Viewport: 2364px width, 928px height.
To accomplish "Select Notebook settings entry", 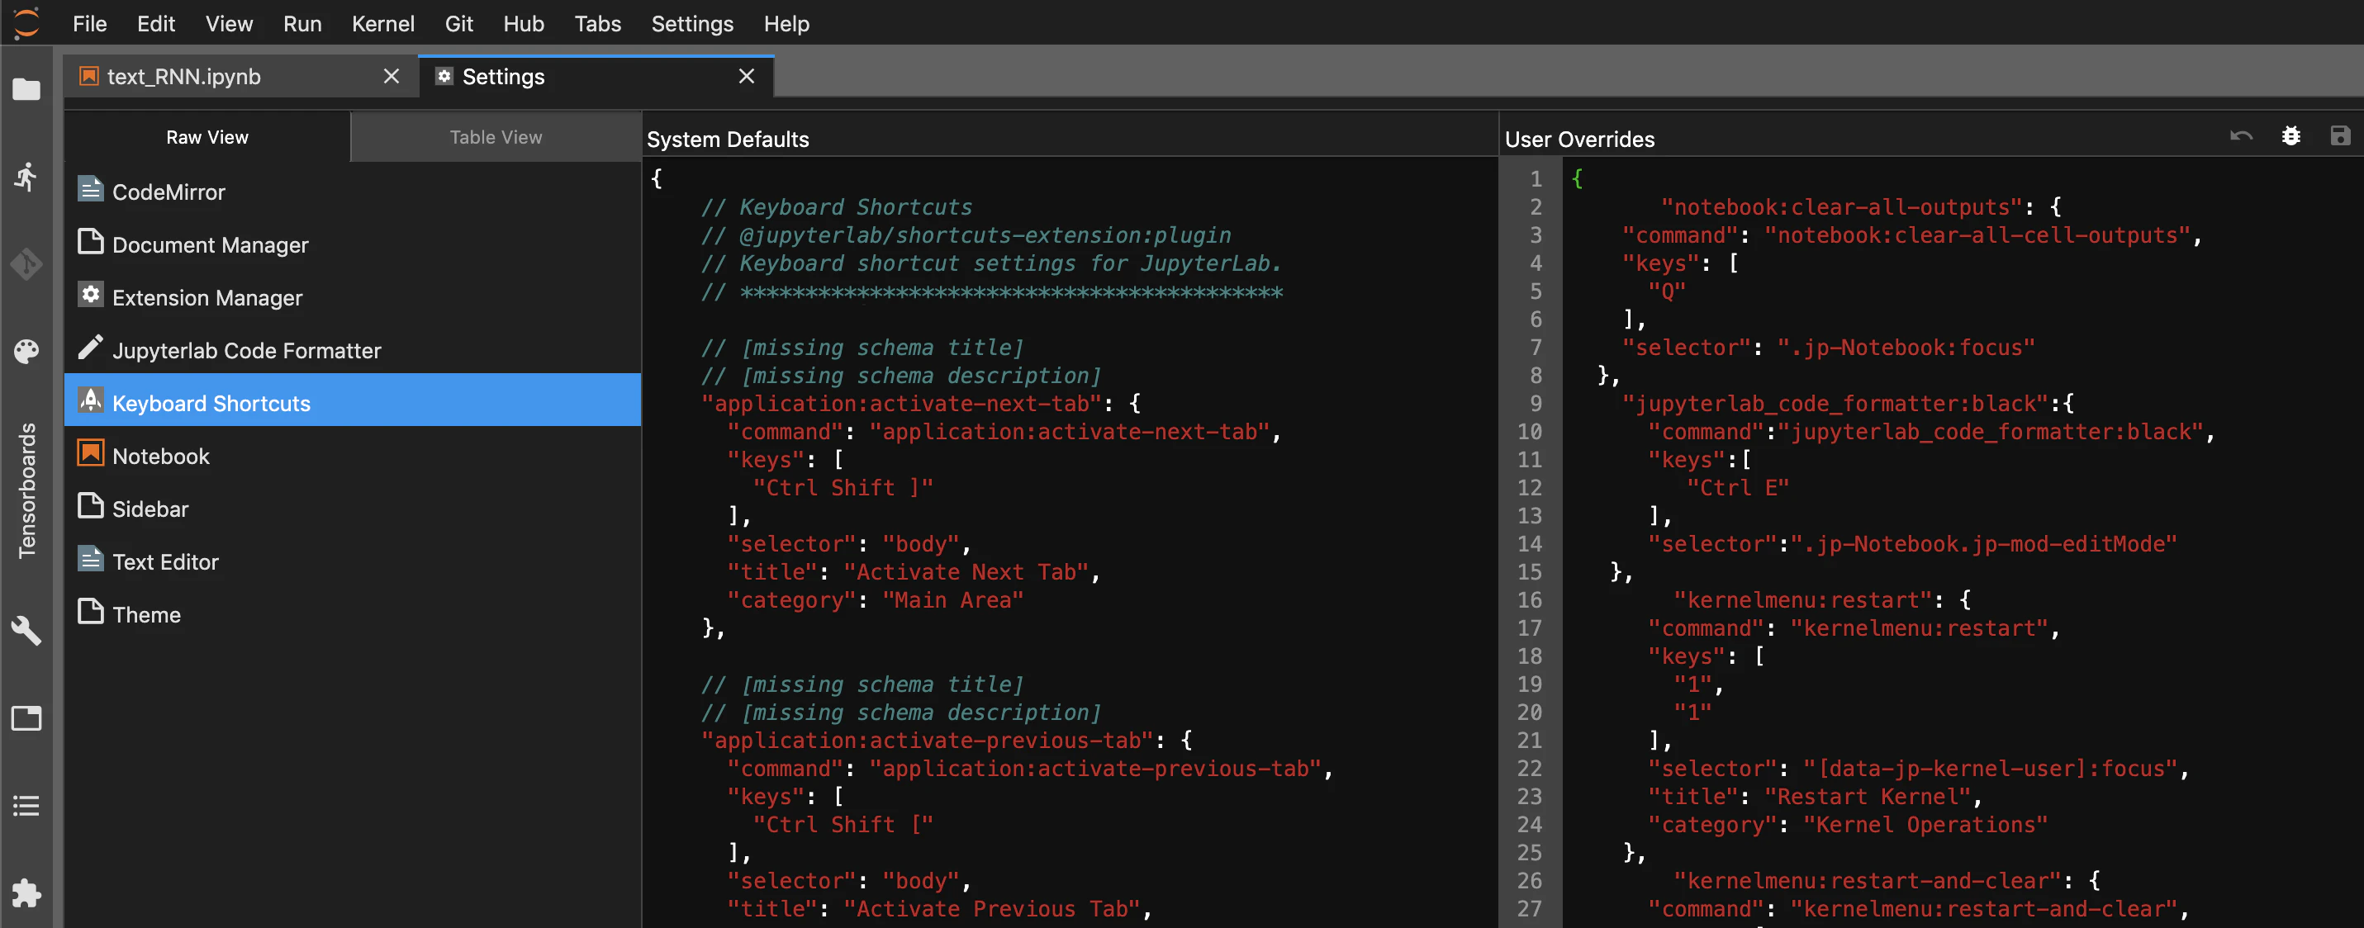I will click(353, 455).
